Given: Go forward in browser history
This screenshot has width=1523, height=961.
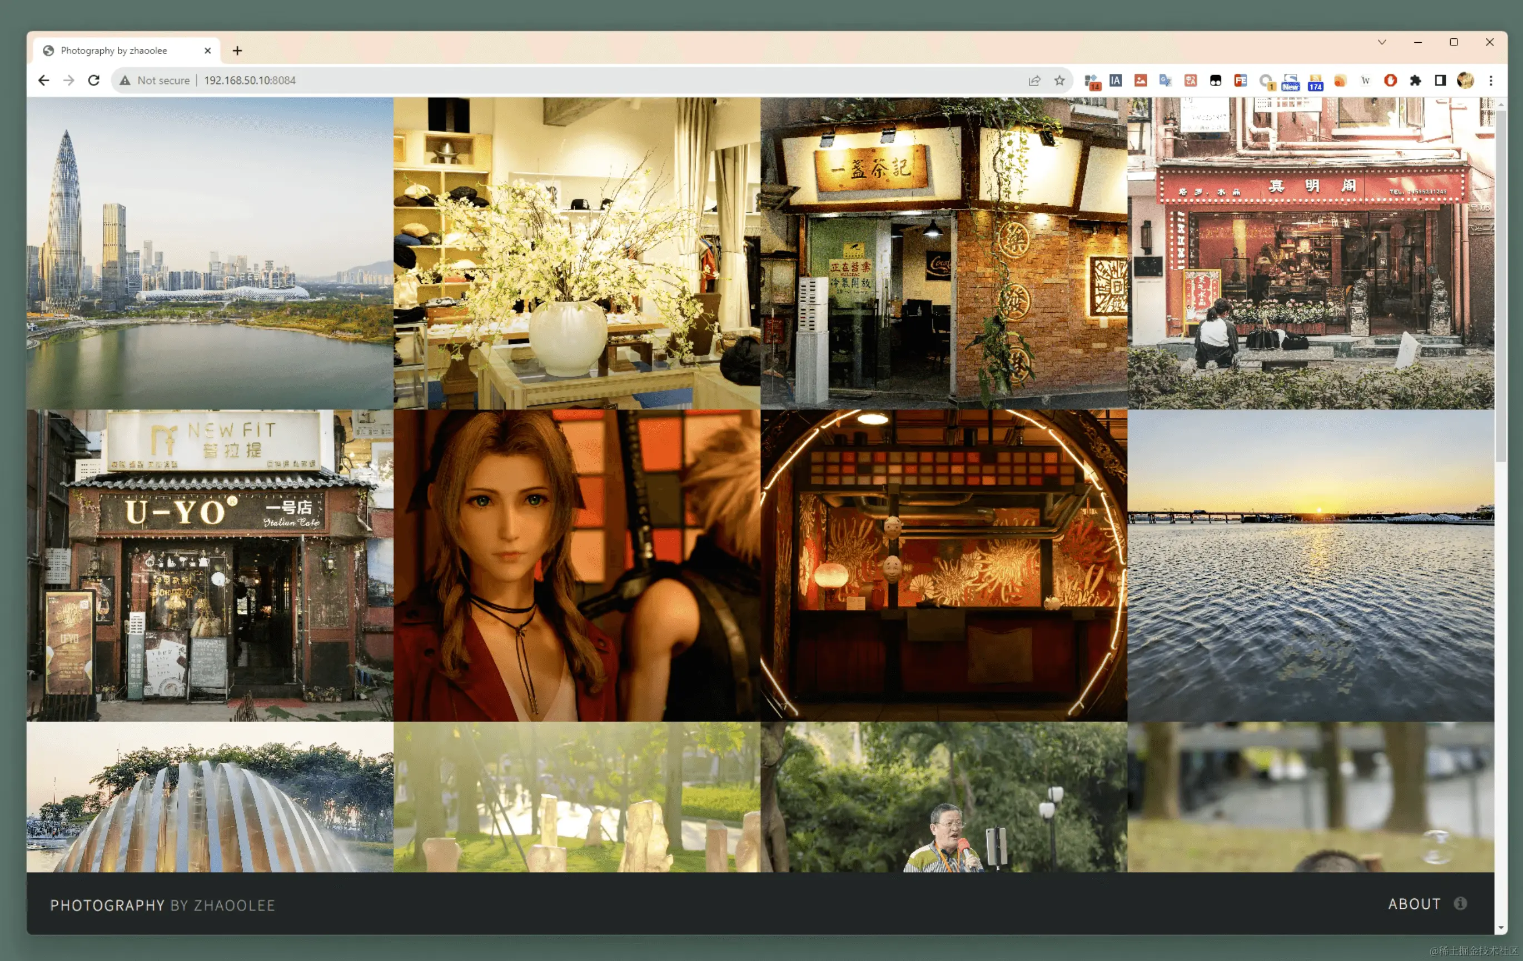Looking at the screenshot, I should [x=69, y=81].
